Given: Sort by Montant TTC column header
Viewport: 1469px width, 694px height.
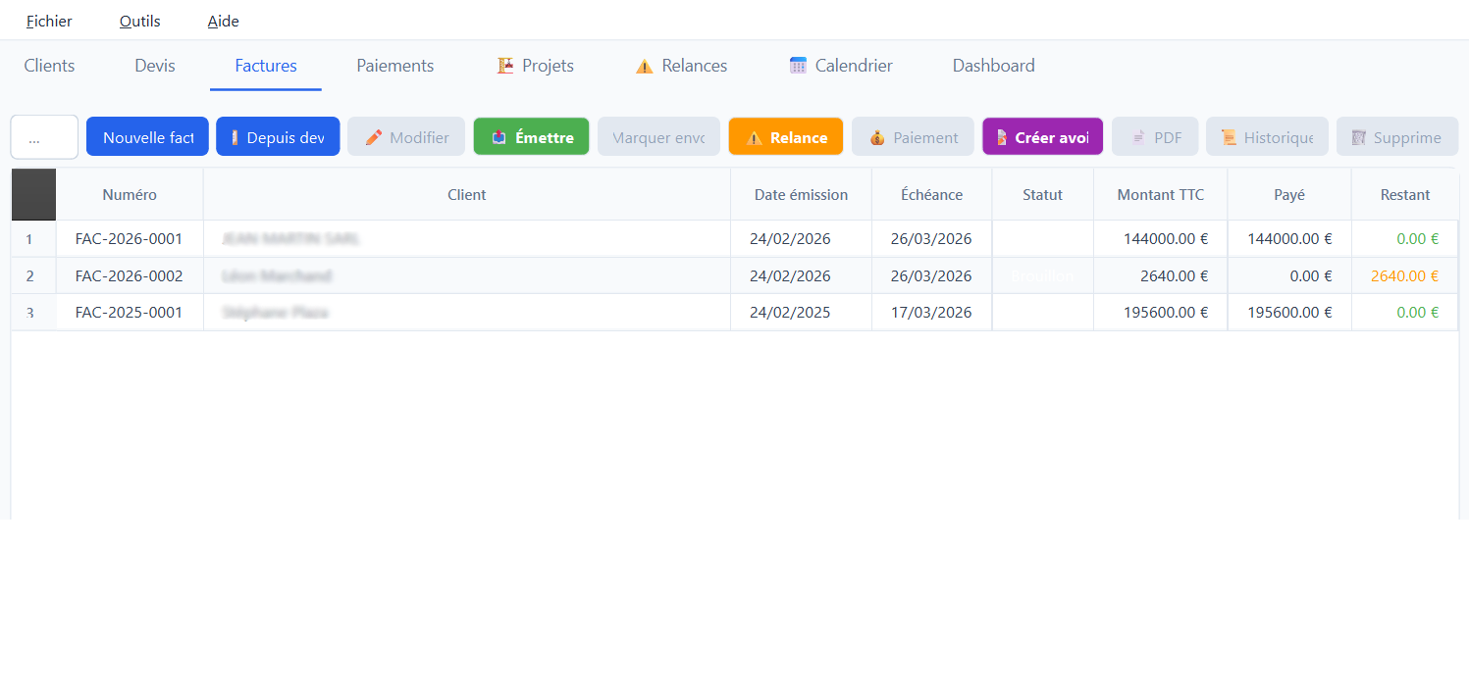Looking at the screenshot, I should [1160, 194].
